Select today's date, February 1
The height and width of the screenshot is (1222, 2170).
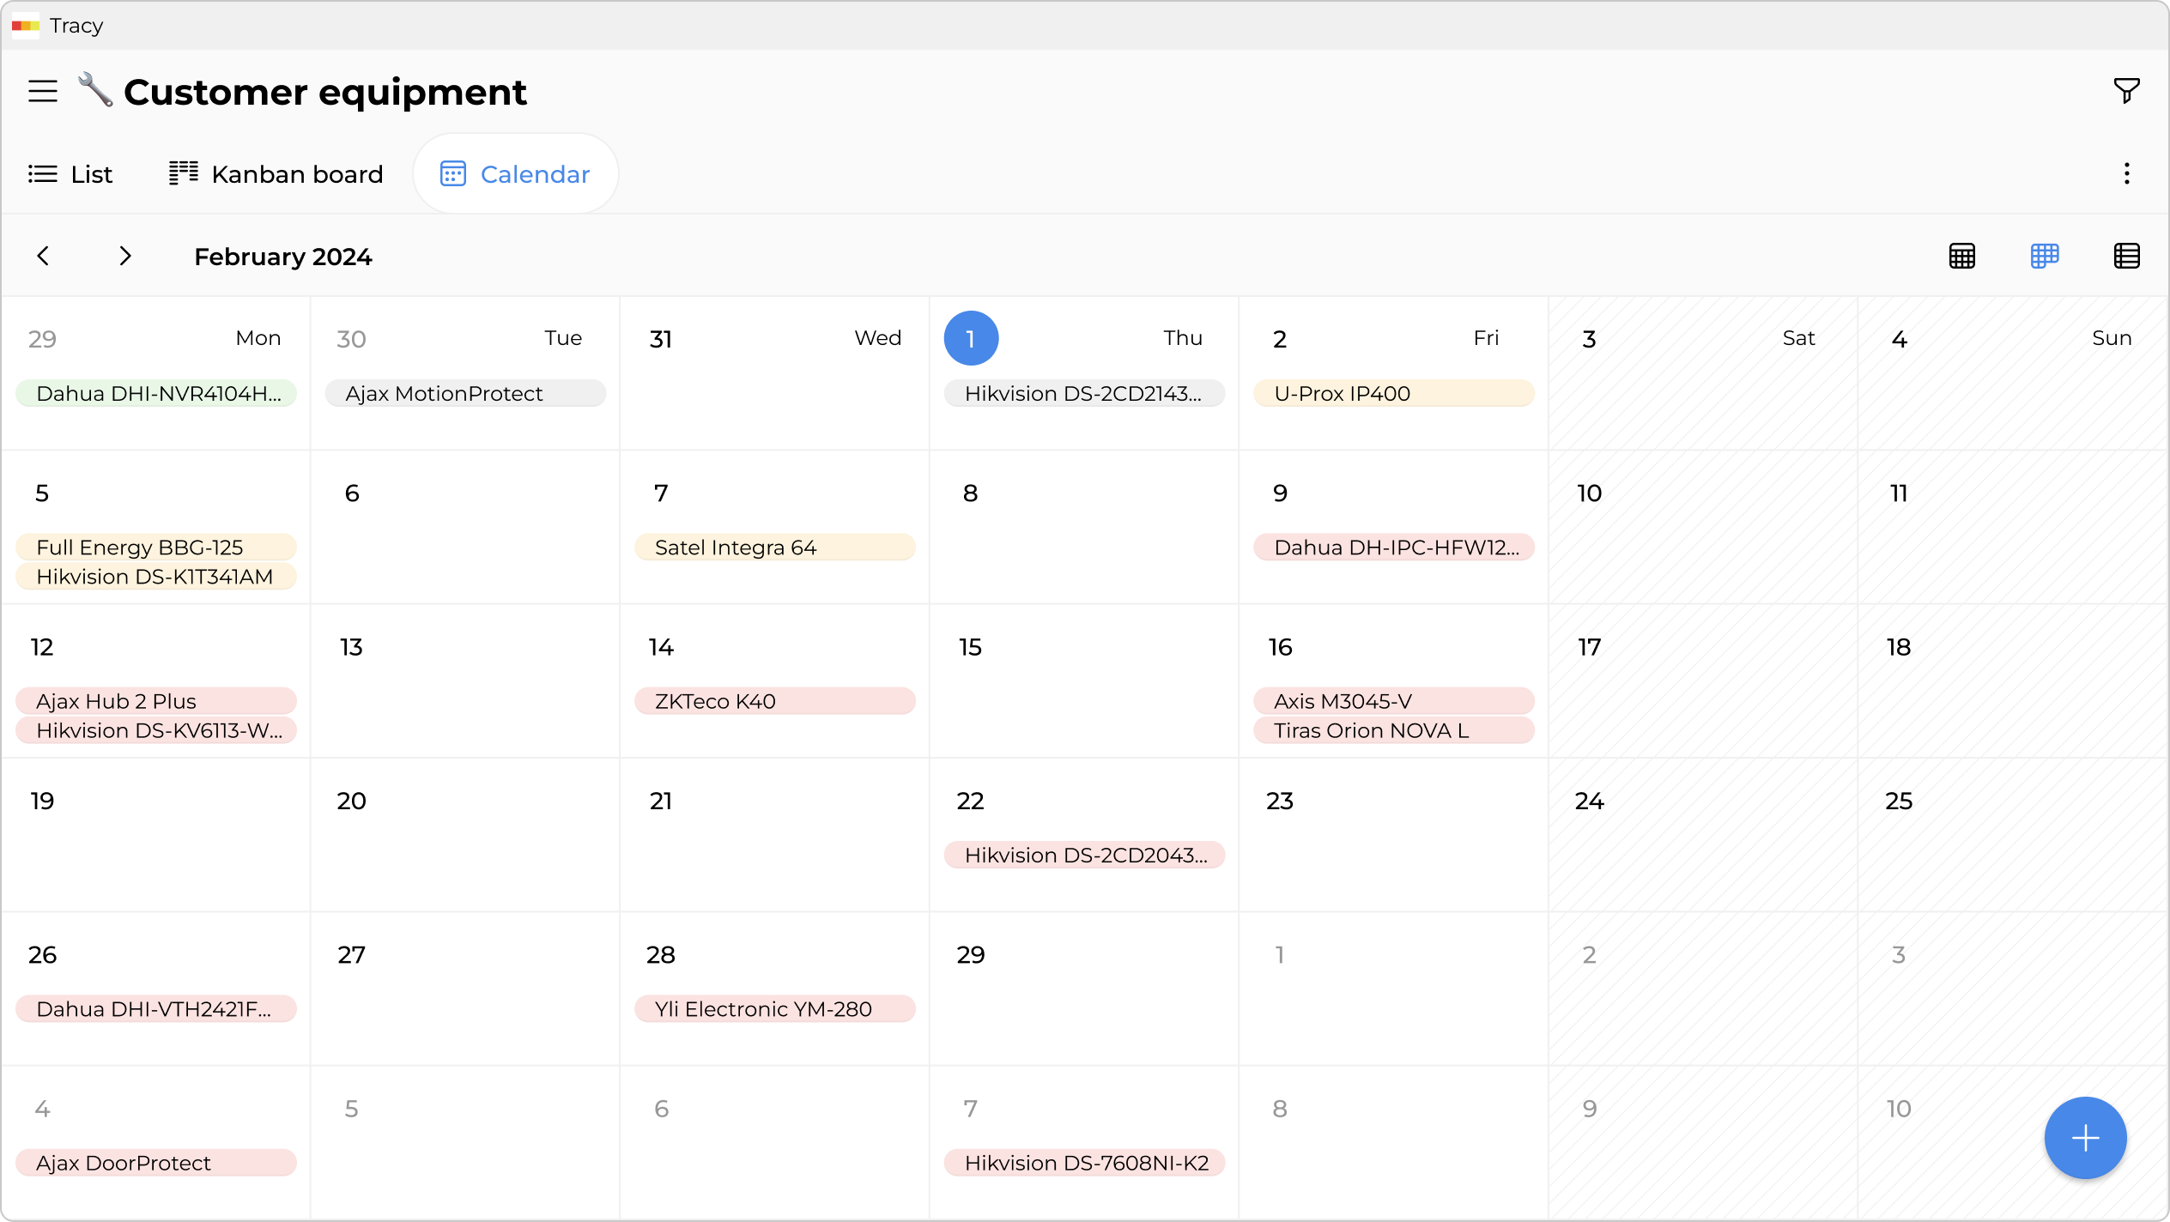971,337
